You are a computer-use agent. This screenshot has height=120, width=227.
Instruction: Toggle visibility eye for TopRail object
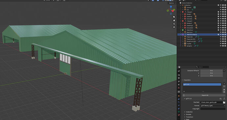click(221, 44)
